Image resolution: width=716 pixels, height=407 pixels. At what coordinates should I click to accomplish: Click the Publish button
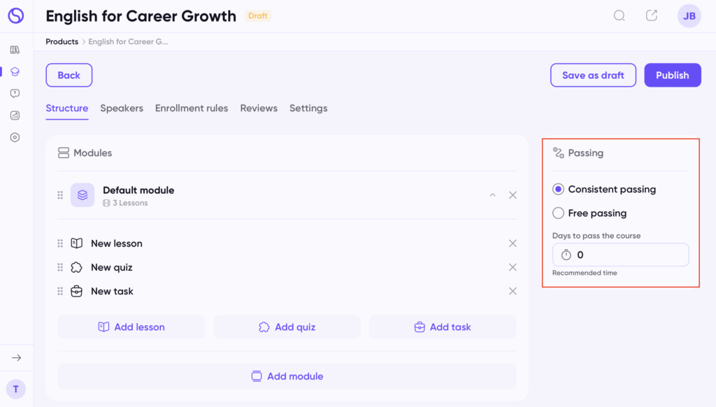(x=673, y=75)
